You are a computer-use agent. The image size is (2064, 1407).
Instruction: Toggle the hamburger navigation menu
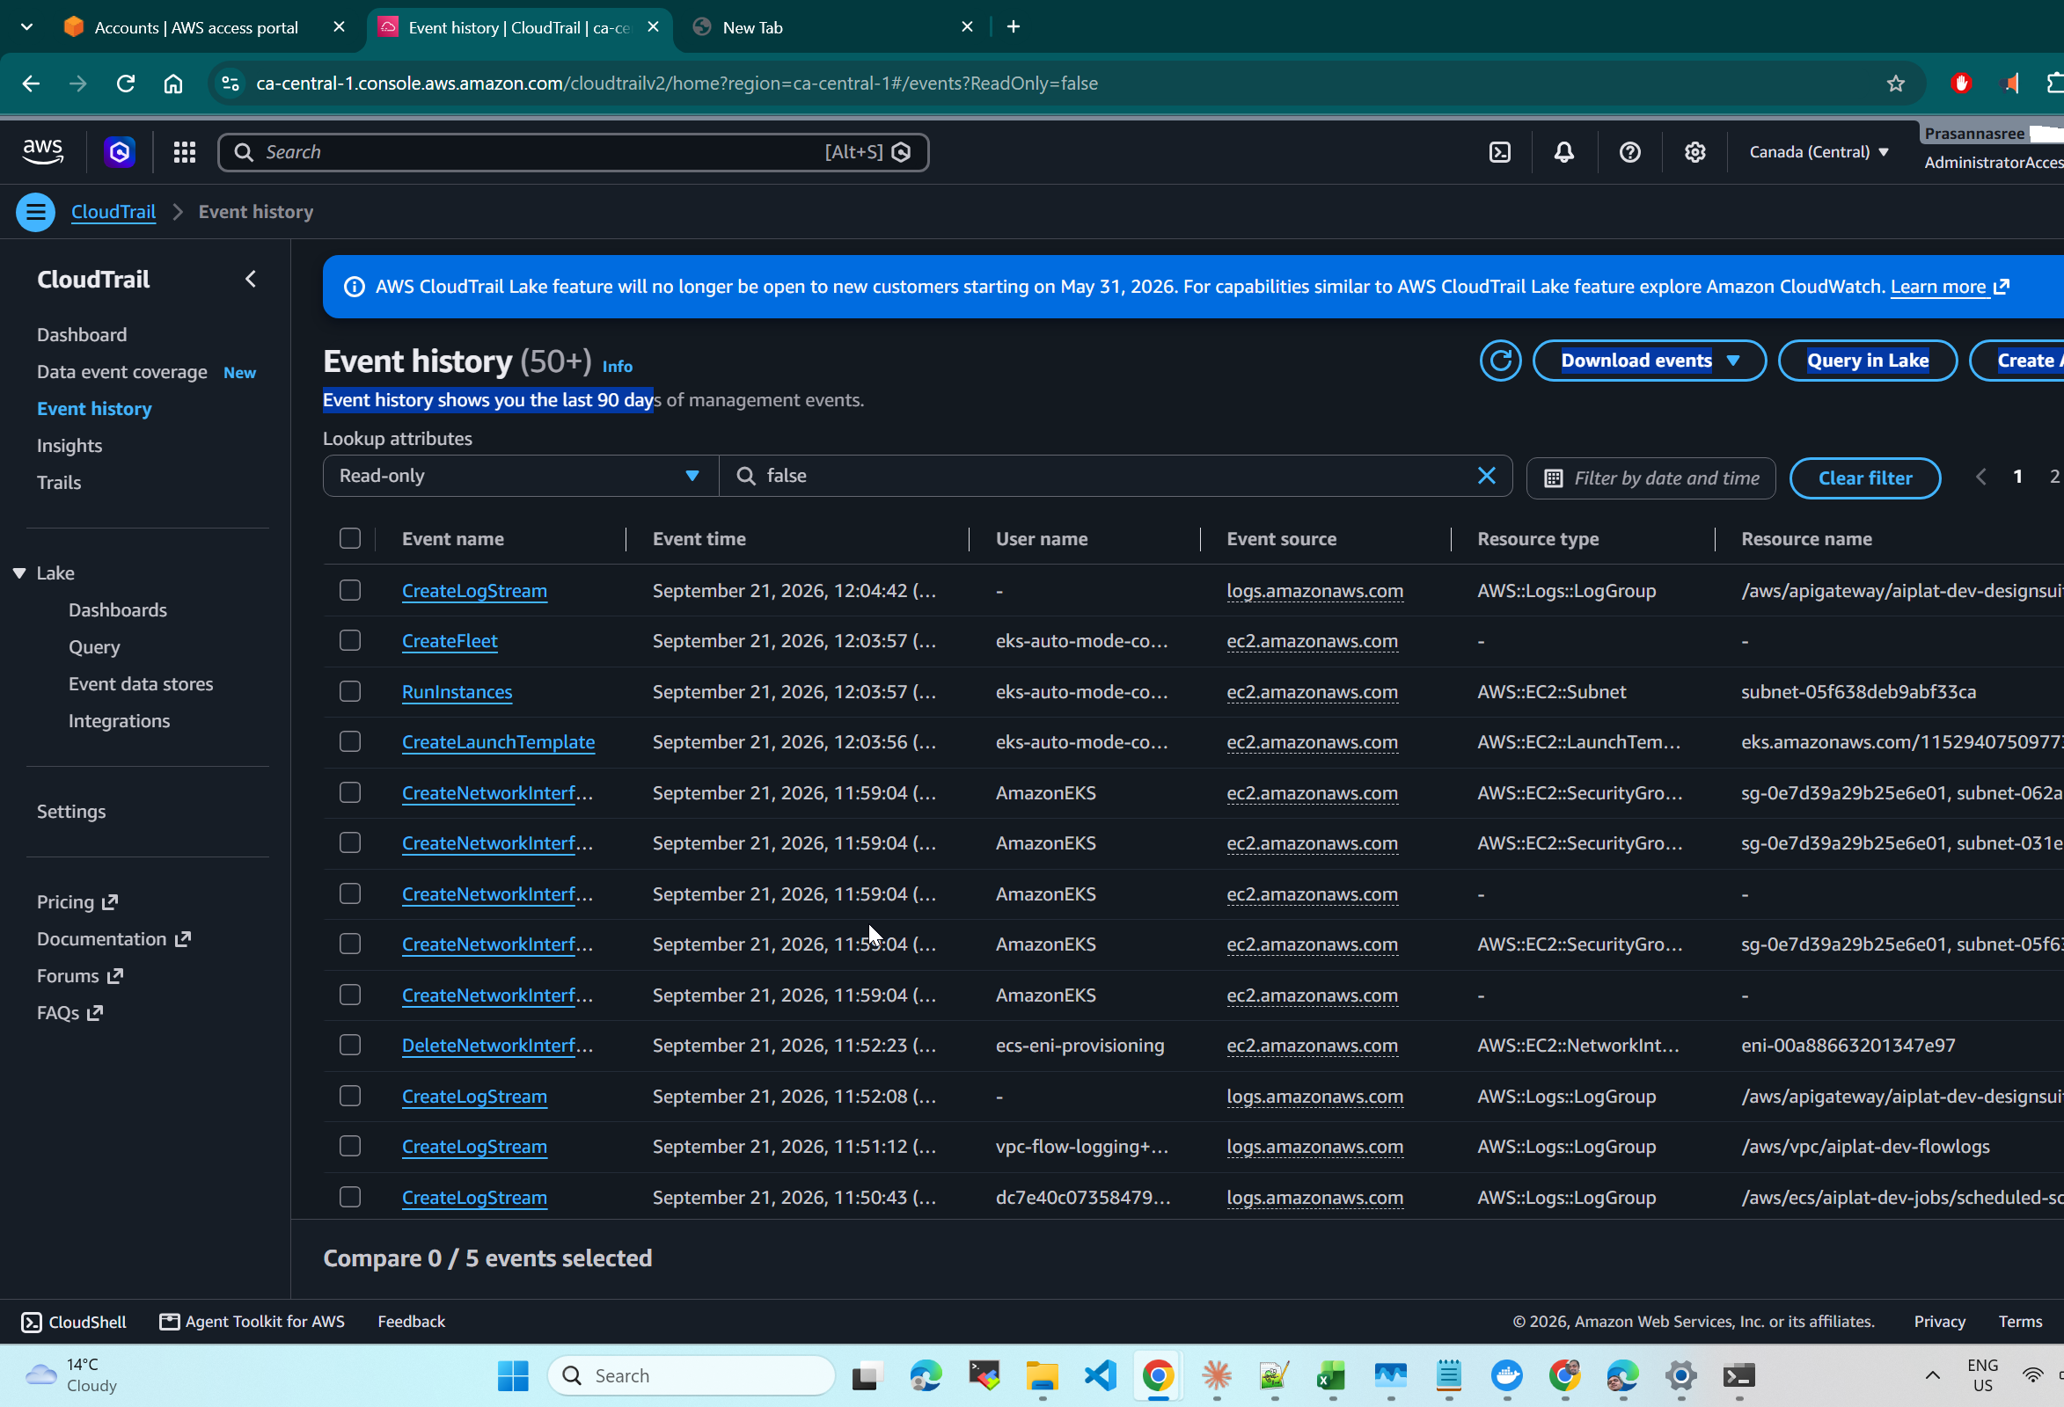pos(35,212)
